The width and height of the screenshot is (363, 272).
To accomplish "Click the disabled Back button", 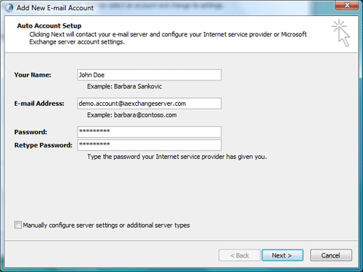I will click(x=240, y=255).
